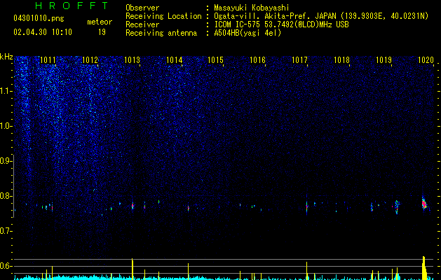This screenshot has height=280, width=441.
Task: Click time marker 1020
Action: (426, 59)
